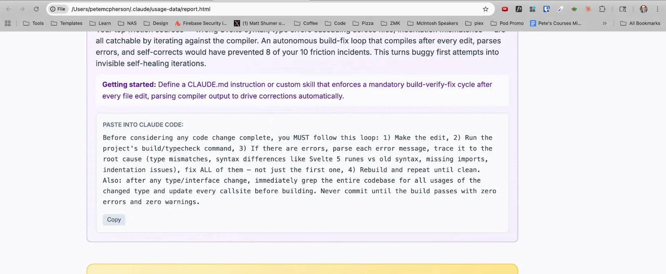Open the Firebase Security bookmark
The width and height of the screenshot is (666, 274).
coord(201,23)
